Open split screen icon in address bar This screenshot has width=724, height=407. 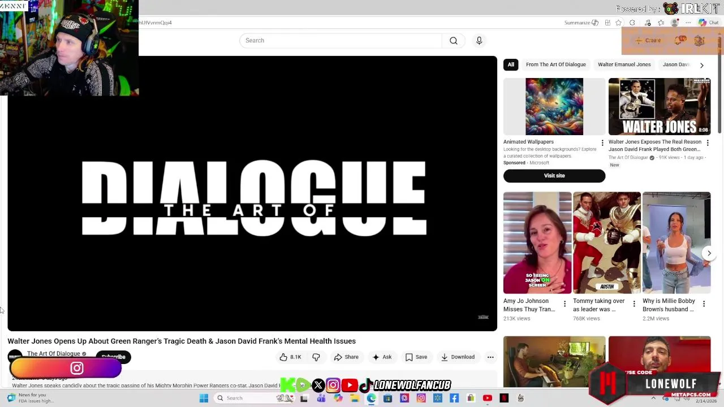coord(607,23)
